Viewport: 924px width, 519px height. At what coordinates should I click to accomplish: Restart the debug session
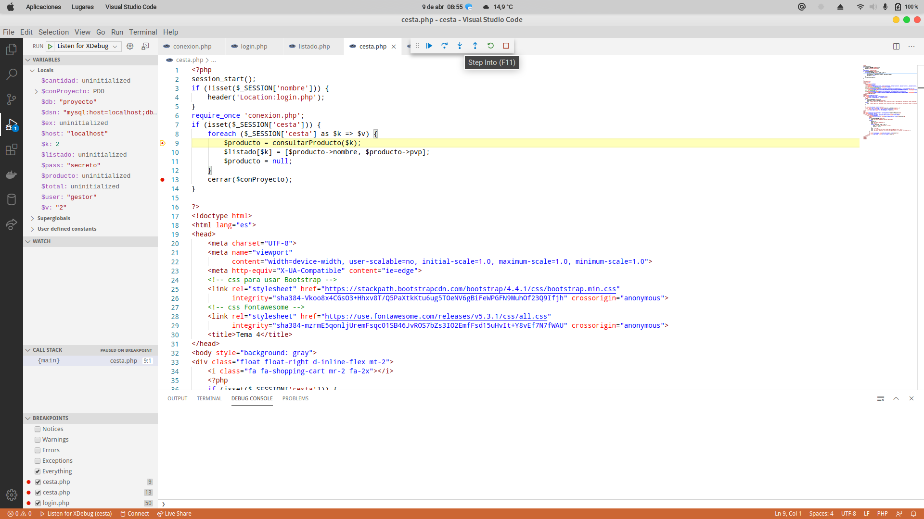point(490,46)
